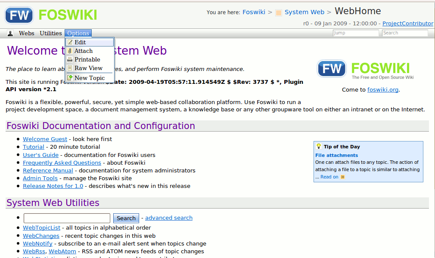This screenshot has width=435, height=258.
Task: Select Edit from Options menu
Action: 90,42
